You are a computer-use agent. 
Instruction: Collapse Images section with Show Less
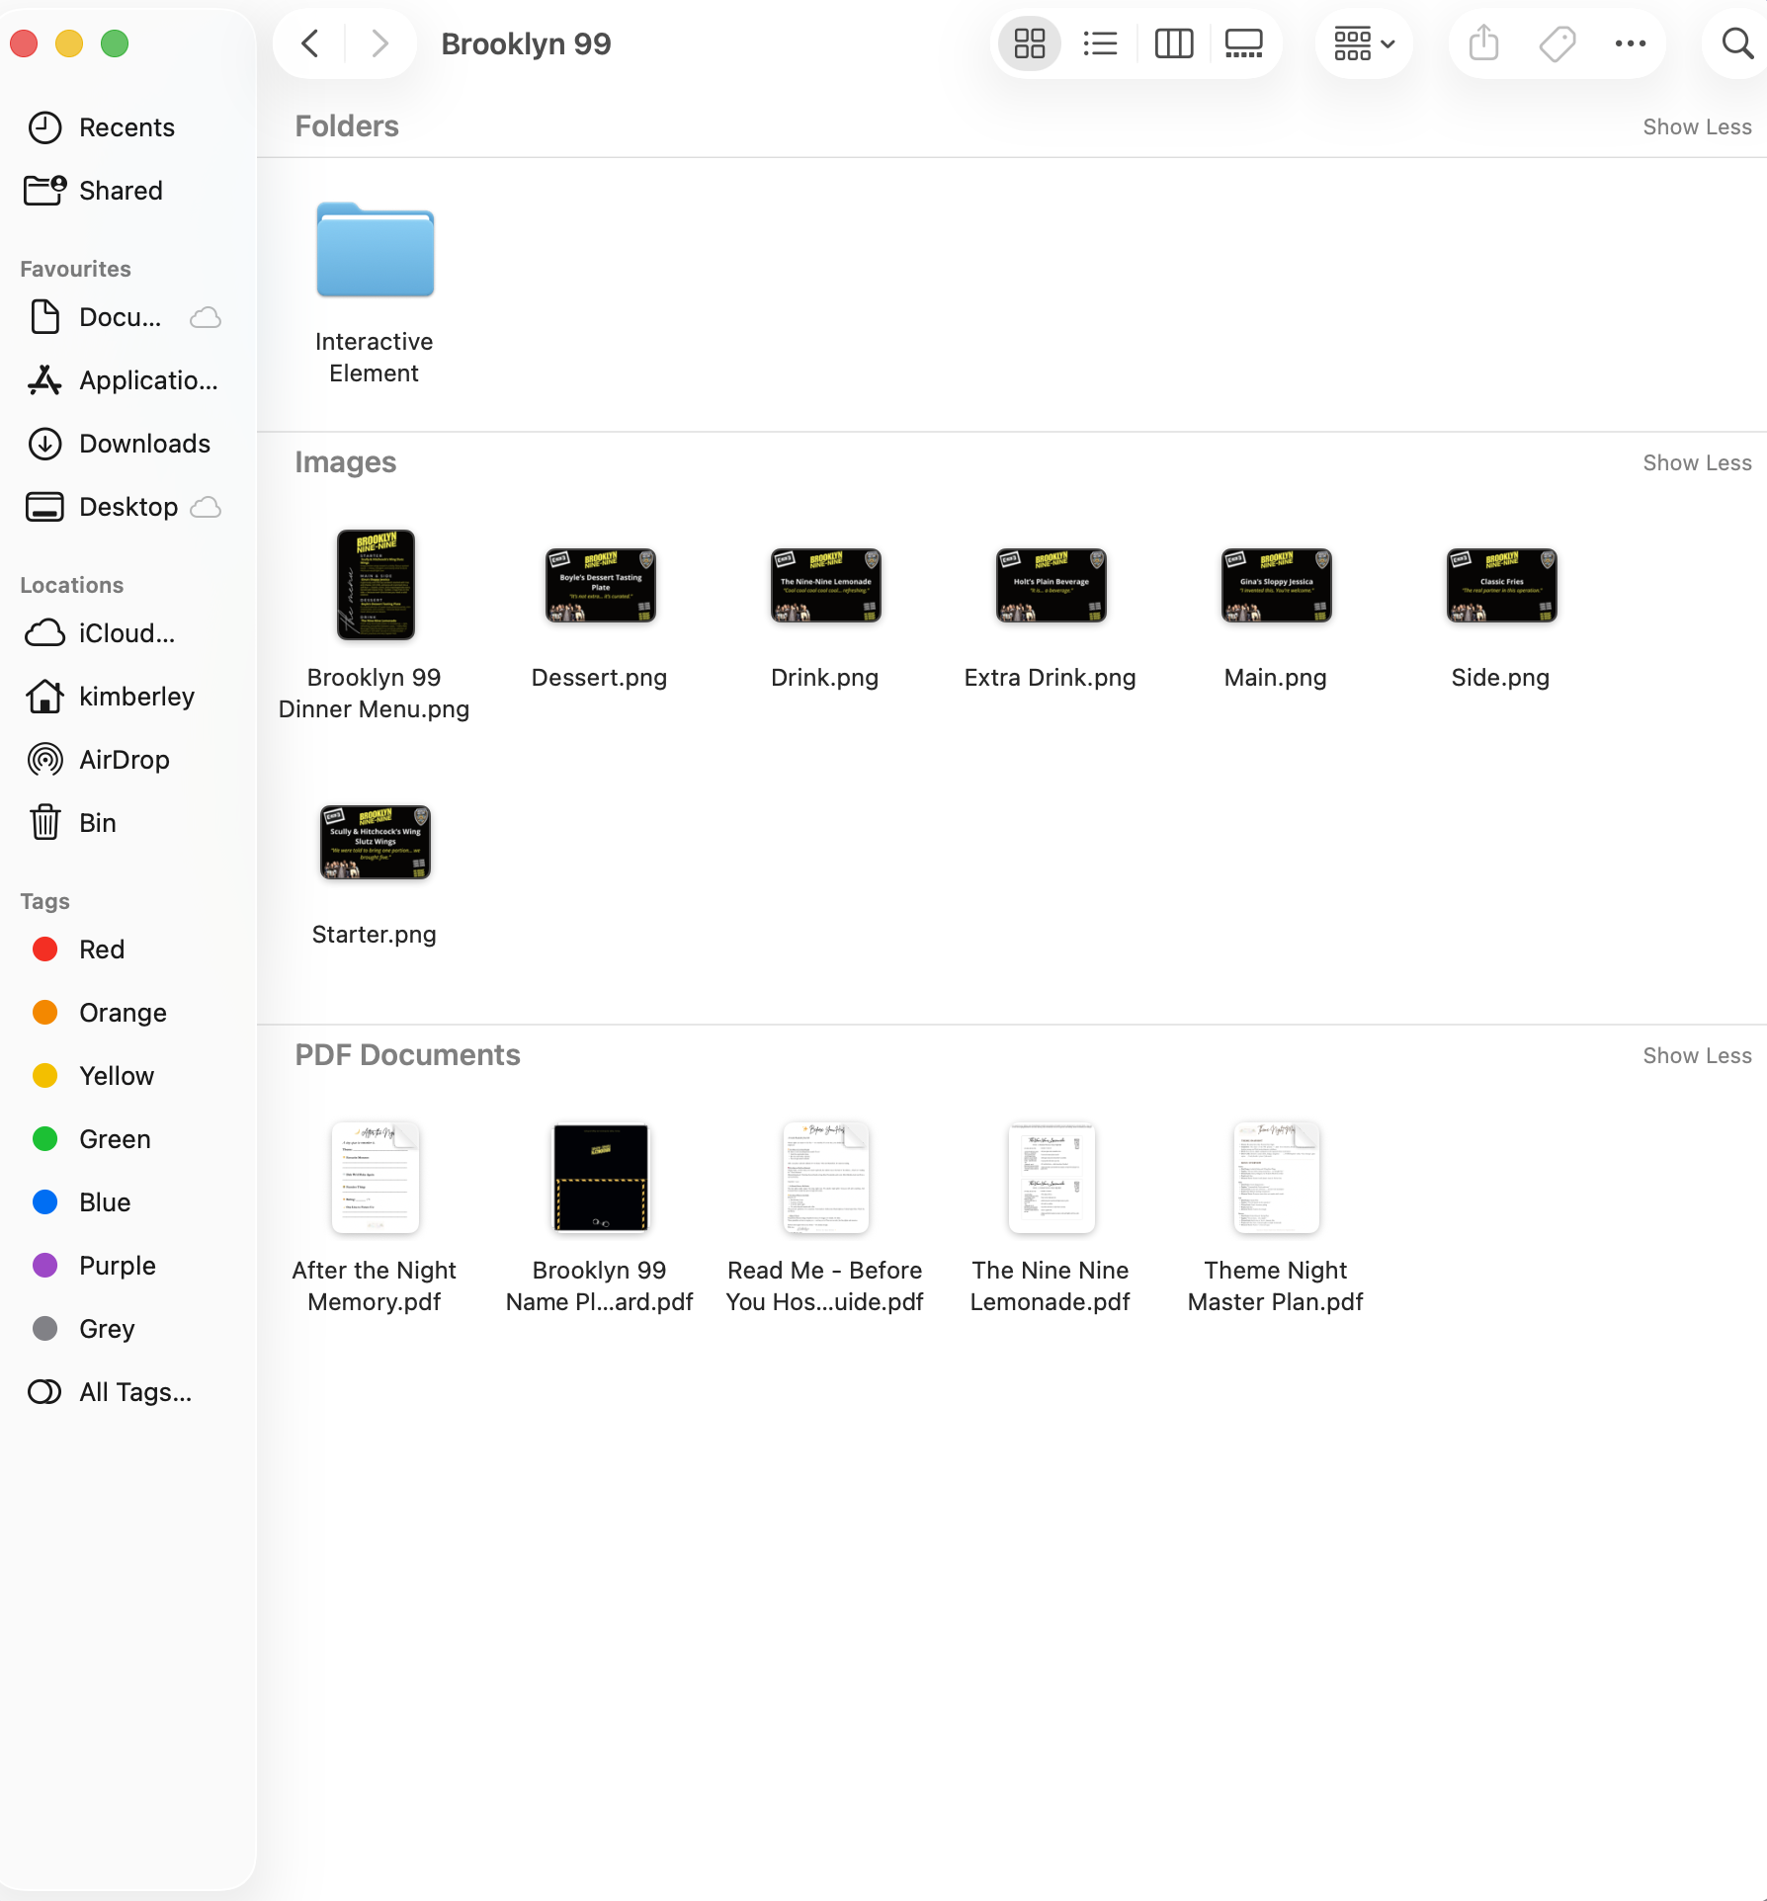point(1696,463)
